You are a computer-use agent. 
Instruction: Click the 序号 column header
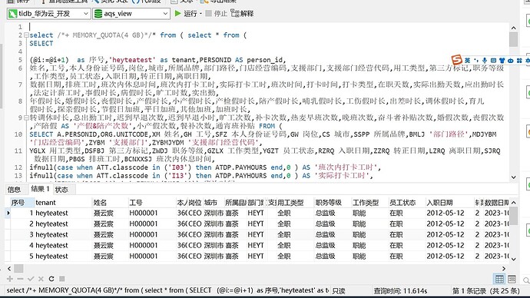click(x=22, y=203)
